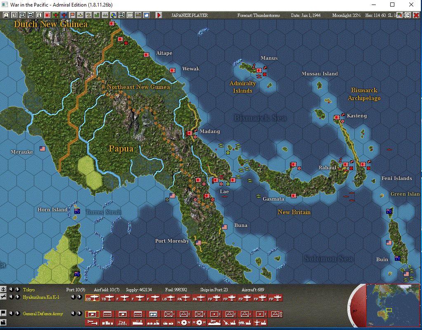This screenshot has height=330, width=422.
Task: Click the red X icon in toolbar
Action: point(416,15)
